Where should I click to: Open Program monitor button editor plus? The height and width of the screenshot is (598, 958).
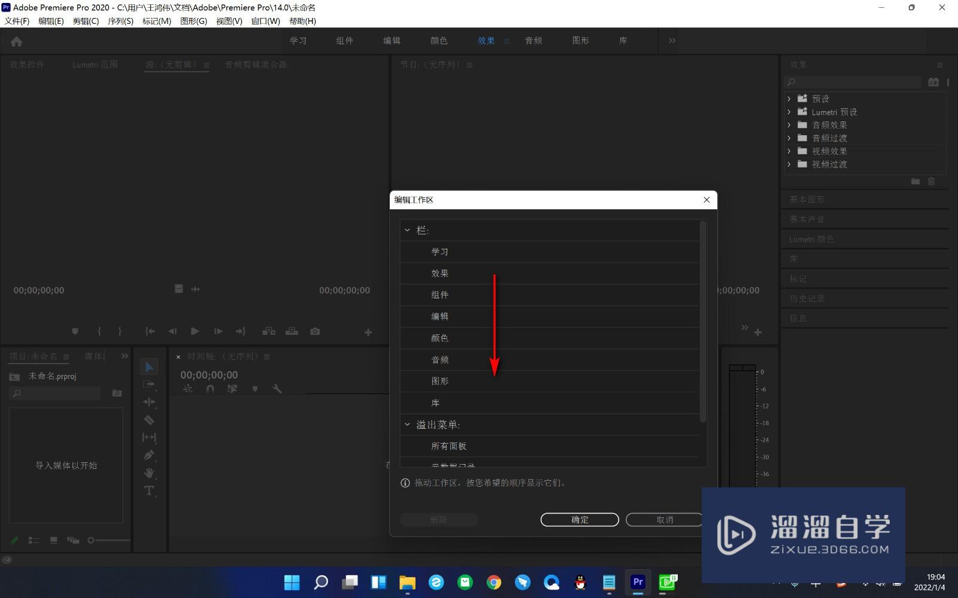click(x=757, y=332)
